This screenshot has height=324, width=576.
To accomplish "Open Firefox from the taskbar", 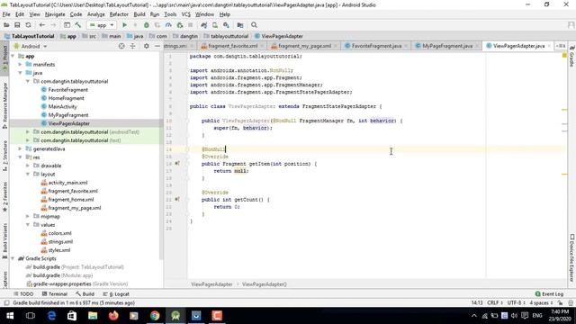I will click(113, 316).
